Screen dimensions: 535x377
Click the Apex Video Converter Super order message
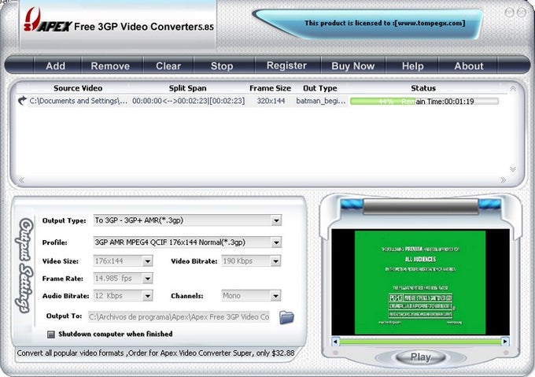click(x=156, y=353)
